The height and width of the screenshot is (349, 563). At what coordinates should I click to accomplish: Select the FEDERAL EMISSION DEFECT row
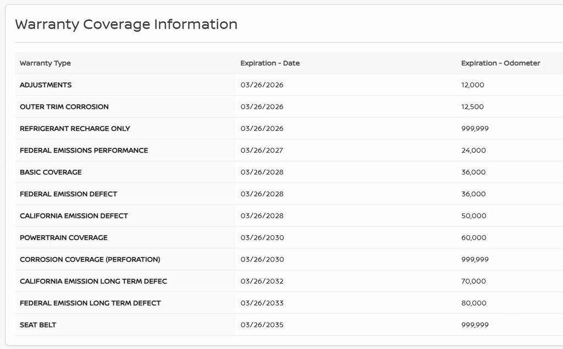tap(68, 194)
